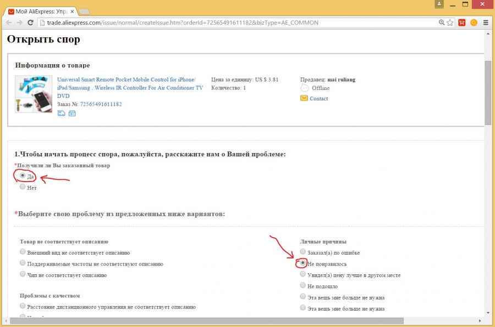Choose Увидел(а) цену лучше в другом месте
The height and width of the screenshot is (327, 495).
coord(302,274)
